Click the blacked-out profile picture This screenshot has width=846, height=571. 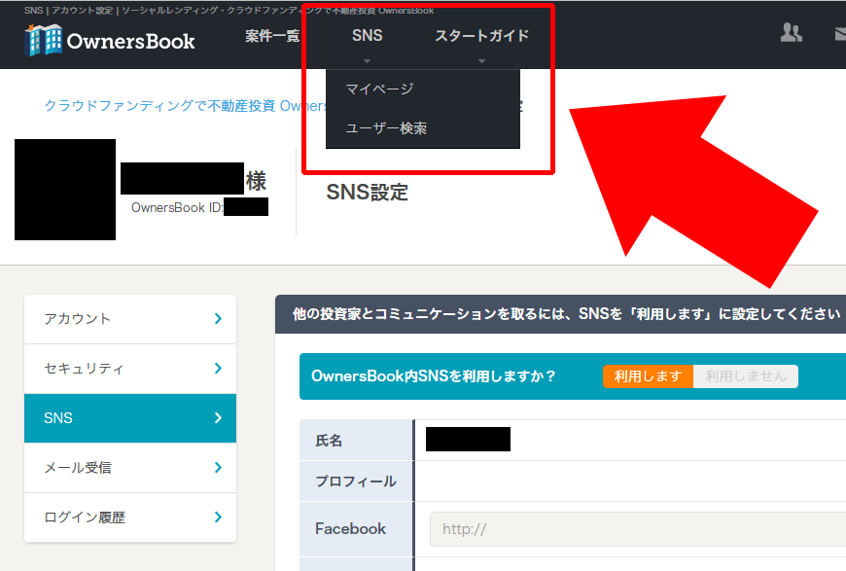65,190
